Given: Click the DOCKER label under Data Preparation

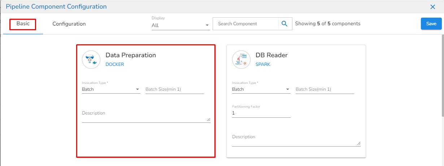Looking at the screenshot, I should click(114, 64).
